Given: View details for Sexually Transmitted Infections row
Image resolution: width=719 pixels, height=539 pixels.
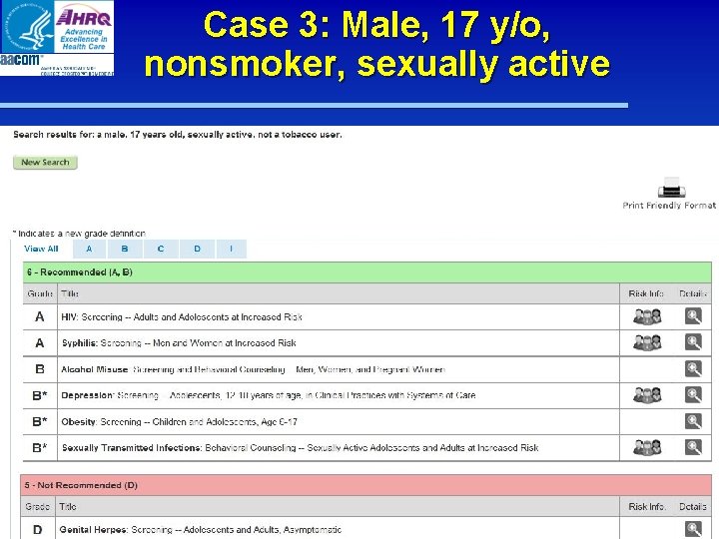Looking at the screenshot, I should click(693, 447).
